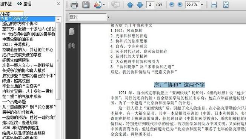Viewport: 246px width, 139px height.
Task: Expand the share icon dropdown arrow
Action: 104,5
